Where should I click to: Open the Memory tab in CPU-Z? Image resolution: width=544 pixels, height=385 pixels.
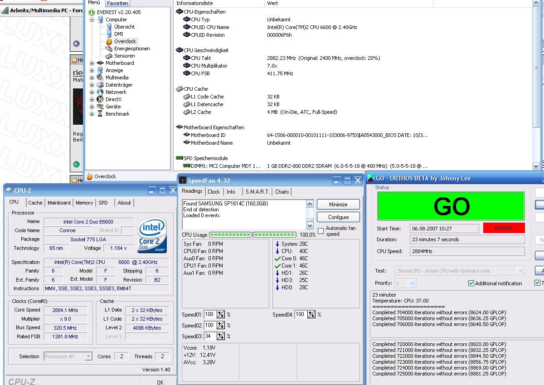coord(84,203)
